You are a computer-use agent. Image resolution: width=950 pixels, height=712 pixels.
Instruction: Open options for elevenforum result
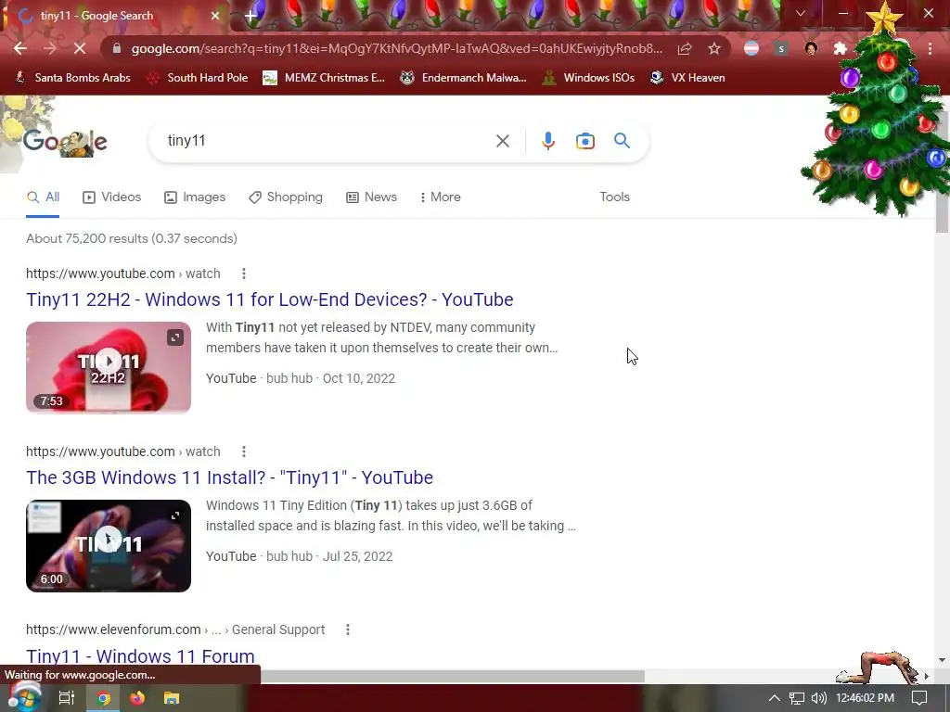point(347,629)
